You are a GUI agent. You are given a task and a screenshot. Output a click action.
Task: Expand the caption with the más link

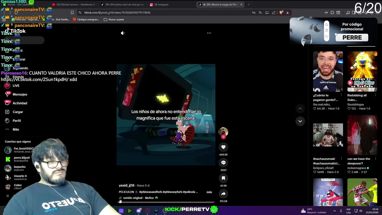[209, 192]
